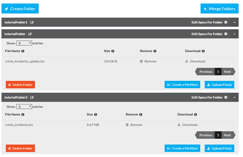Click Merge Folders button
The image size is (243, 157).
(219, 9)
